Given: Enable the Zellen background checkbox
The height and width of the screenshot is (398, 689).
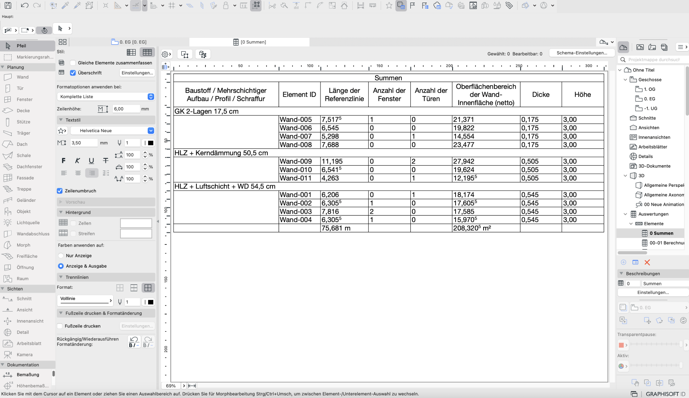Looking at the screenshot, I should click(74, 223).
